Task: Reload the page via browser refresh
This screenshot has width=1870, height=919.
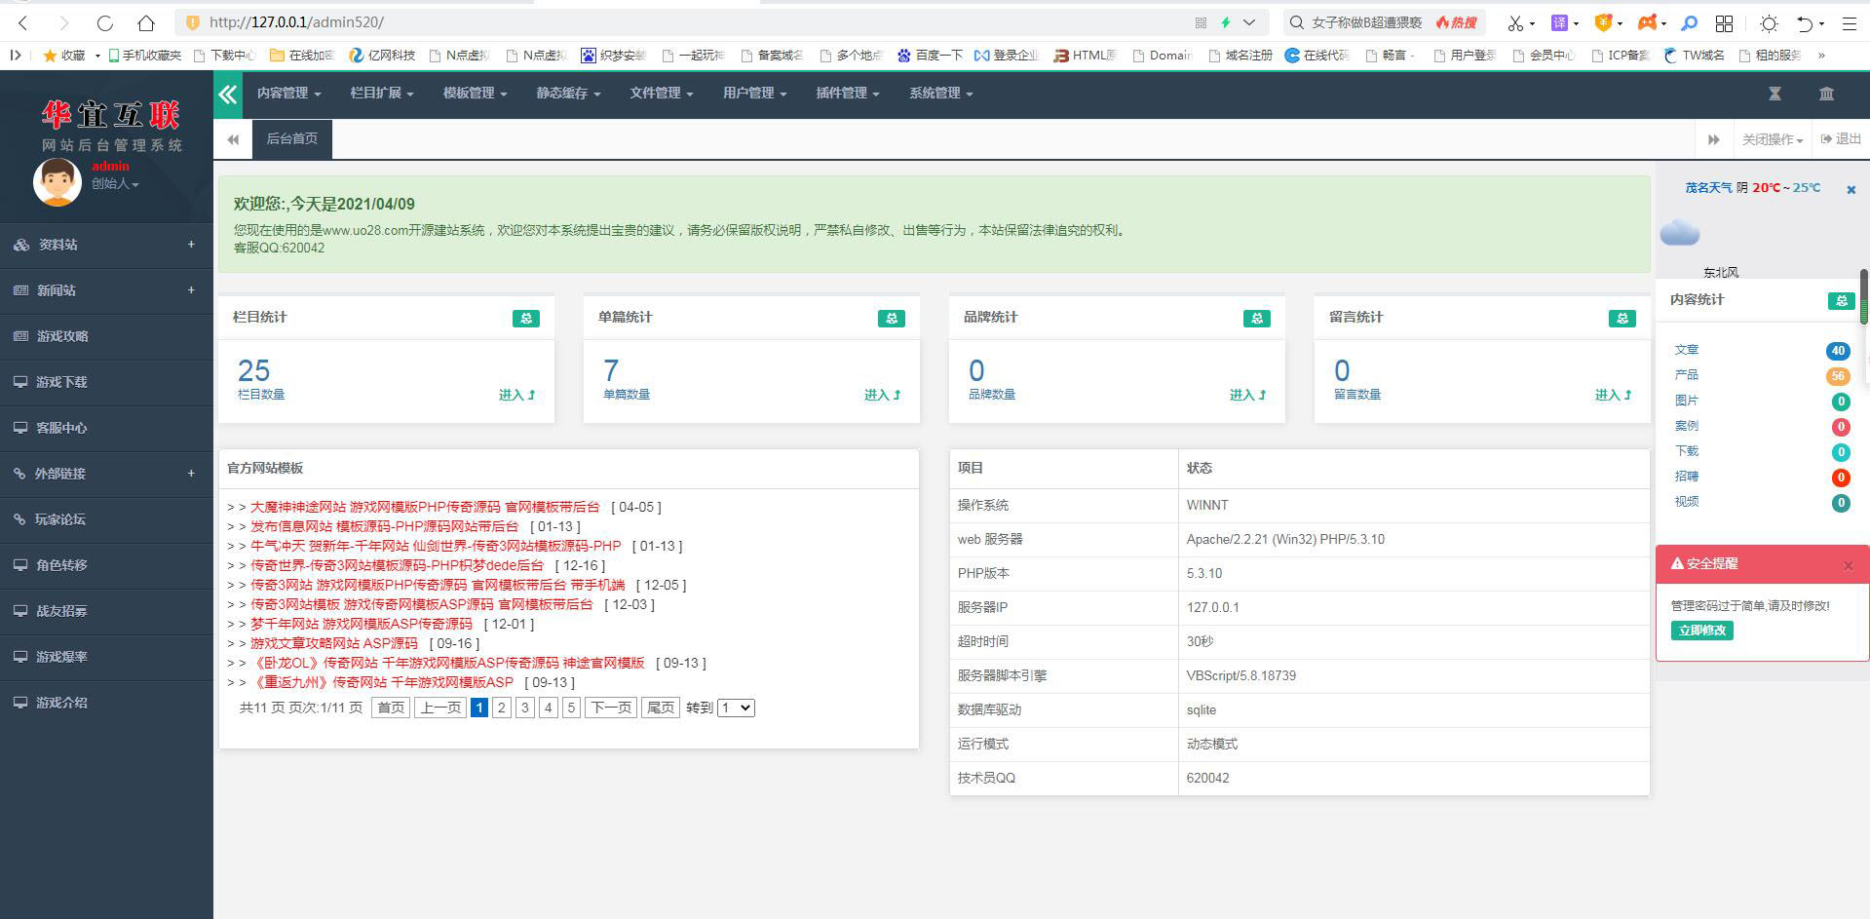Action: 104,22
